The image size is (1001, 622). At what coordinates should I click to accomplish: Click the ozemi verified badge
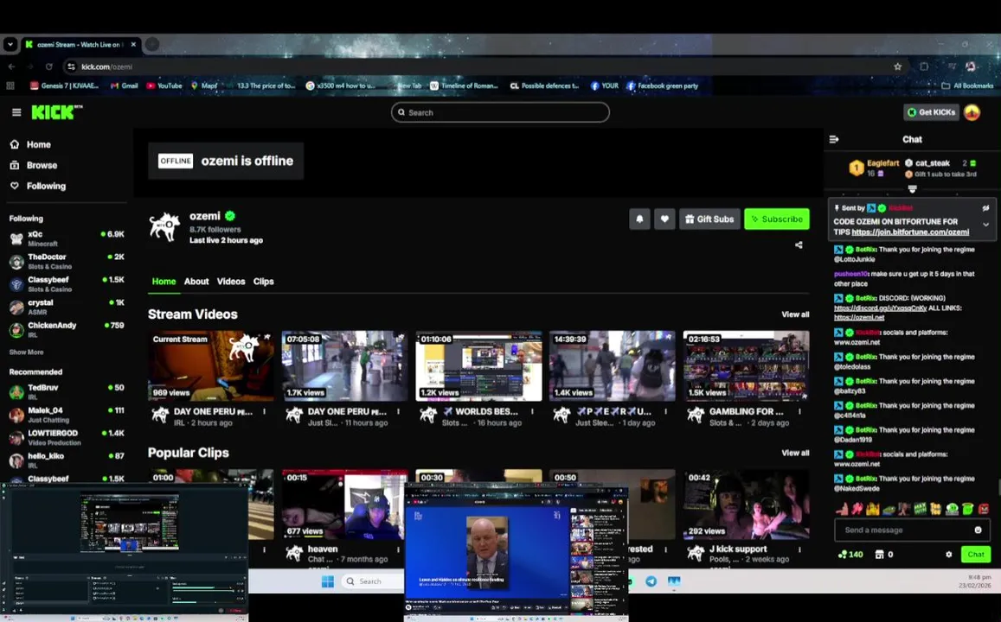click(x=230, y=216)
